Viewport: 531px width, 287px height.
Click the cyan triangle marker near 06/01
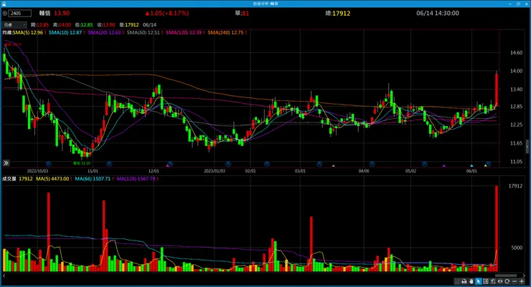click(471, 165)
